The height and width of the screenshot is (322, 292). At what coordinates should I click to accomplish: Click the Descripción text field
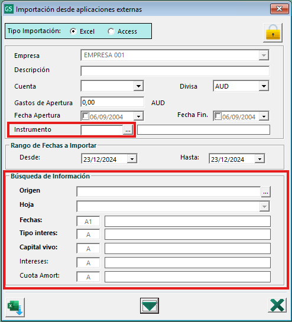(x=175, y=71)
